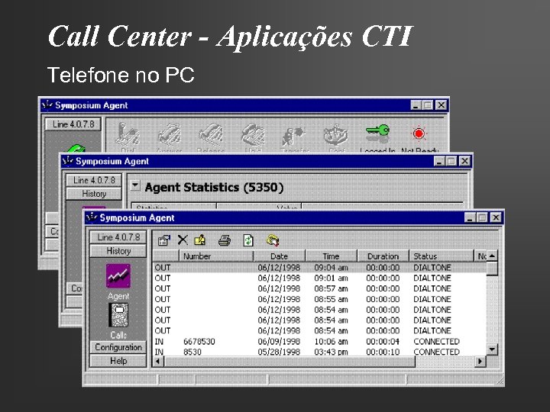Click the date 06/09/1998

[279, 342]
